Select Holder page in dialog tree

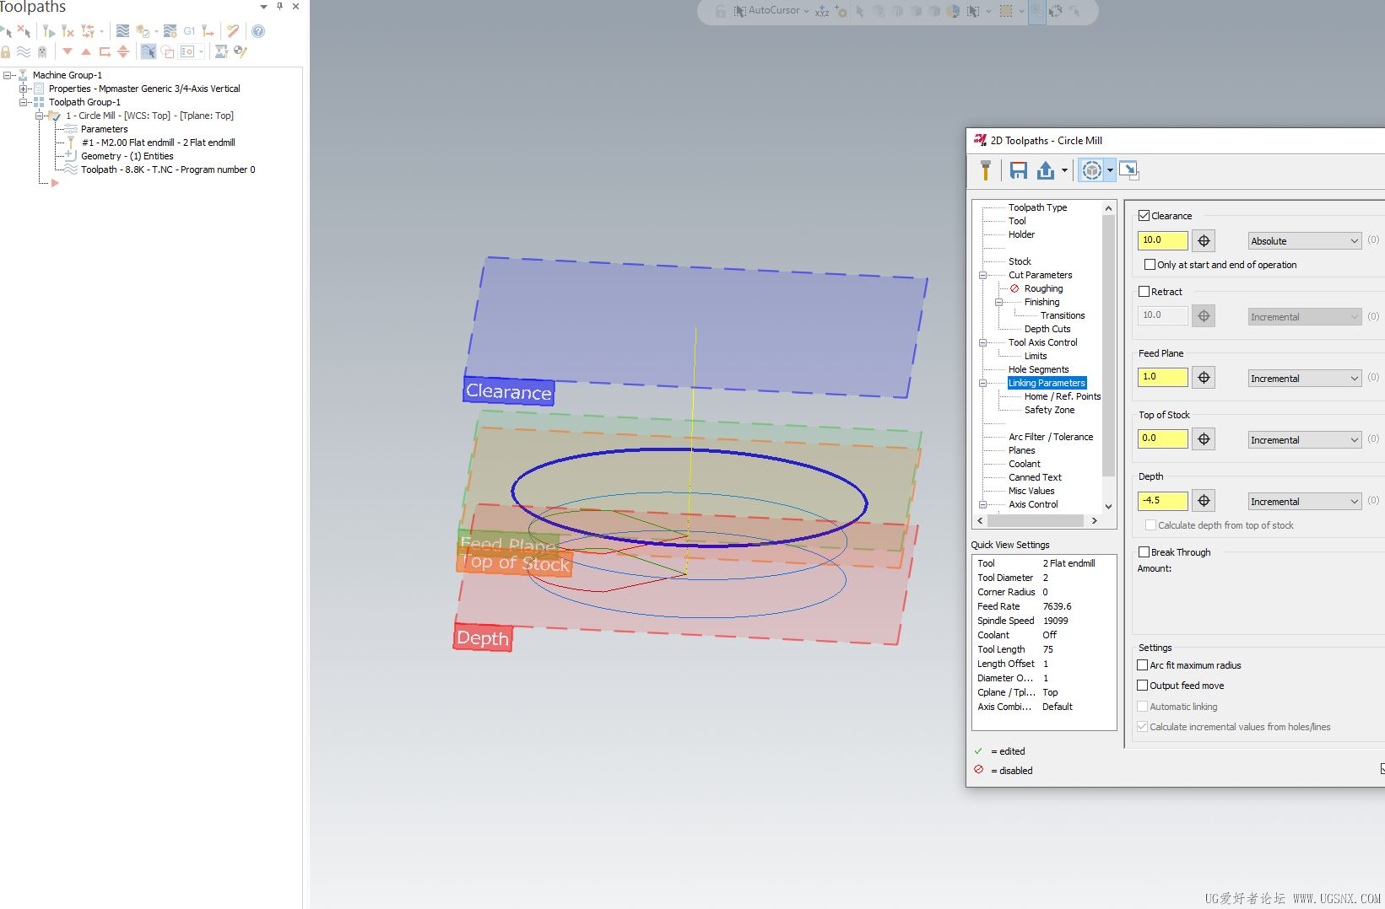click(x=1021, y=234)
